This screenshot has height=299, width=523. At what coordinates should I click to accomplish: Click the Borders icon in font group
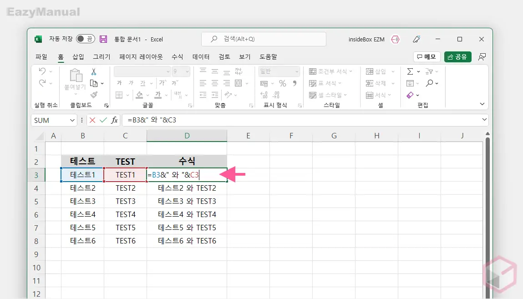coord(119,95)
